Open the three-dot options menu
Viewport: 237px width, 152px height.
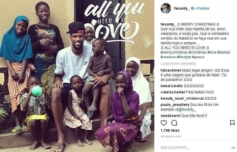(233, 148)
